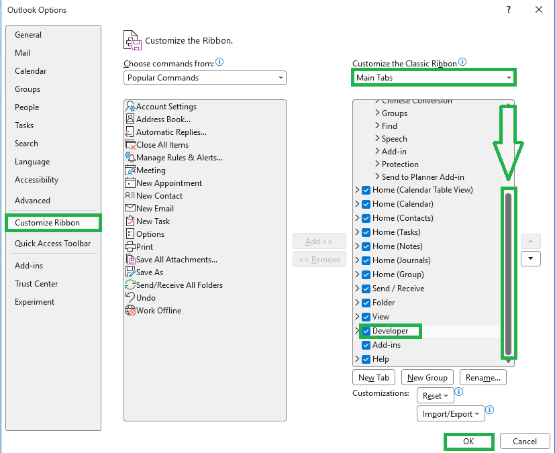Viewport: 555px width, 453px height.
Task: Open Quick Access Toolbar settings
Action: click(52, 244)
